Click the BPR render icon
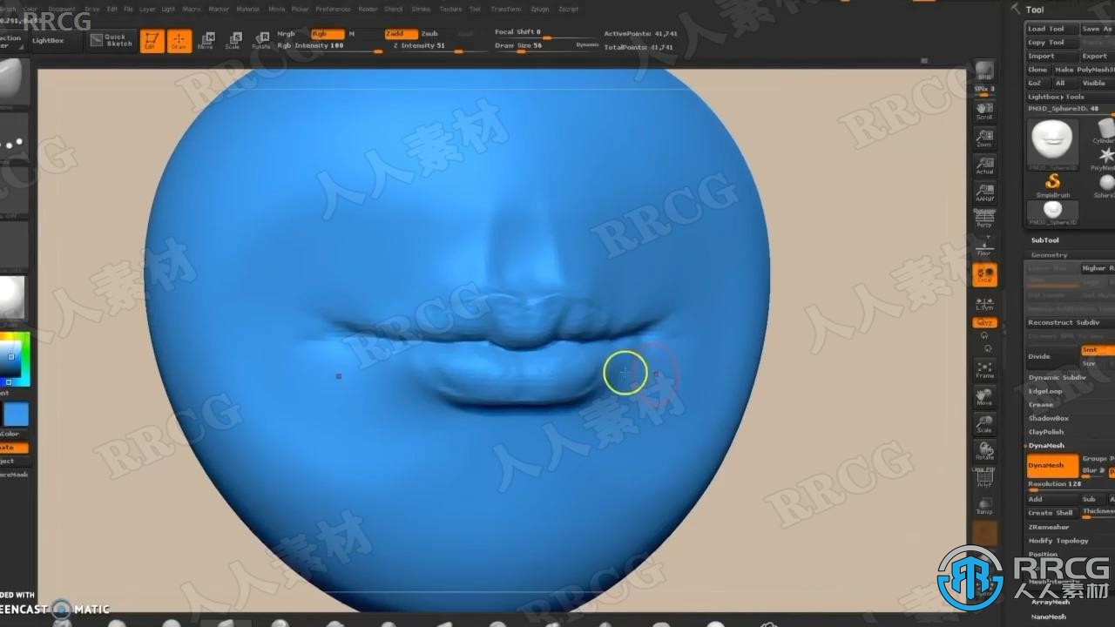 pyautogui.click(x=984, y=71)
